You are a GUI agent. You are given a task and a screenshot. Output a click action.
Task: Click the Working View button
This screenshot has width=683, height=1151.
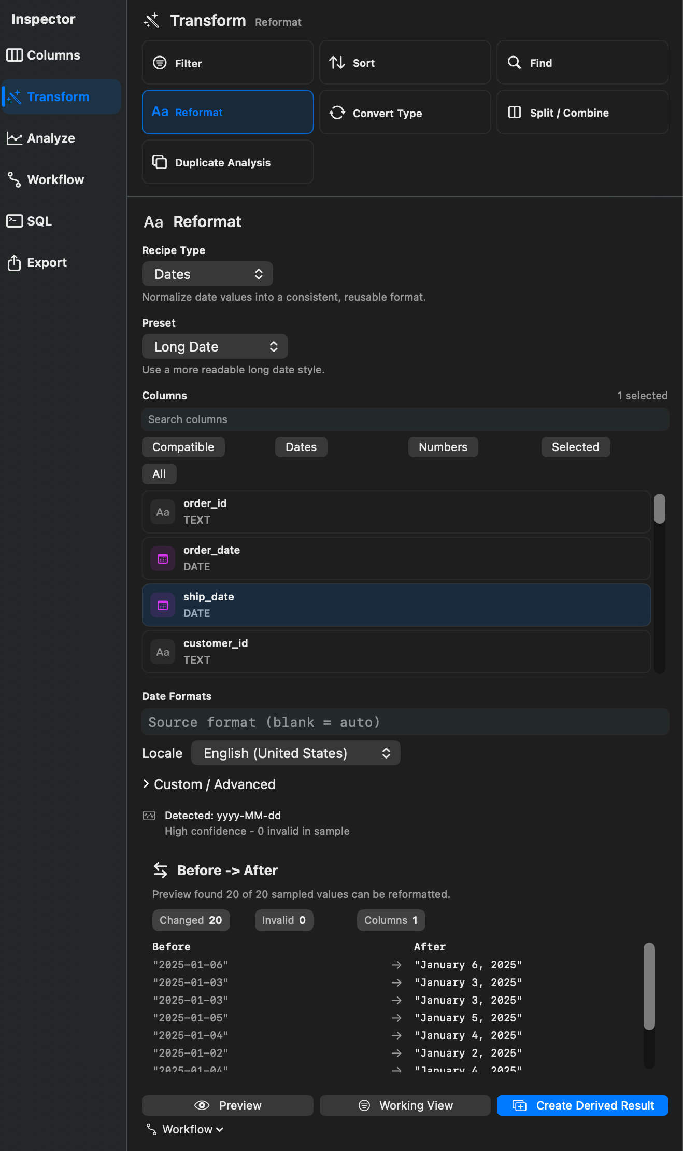coord(405,1105)
